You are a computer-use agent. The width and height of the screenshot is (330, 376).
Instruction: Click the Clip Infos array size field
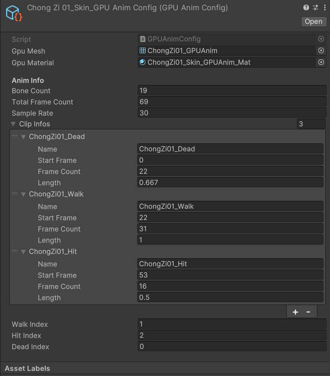coord(311,124)
